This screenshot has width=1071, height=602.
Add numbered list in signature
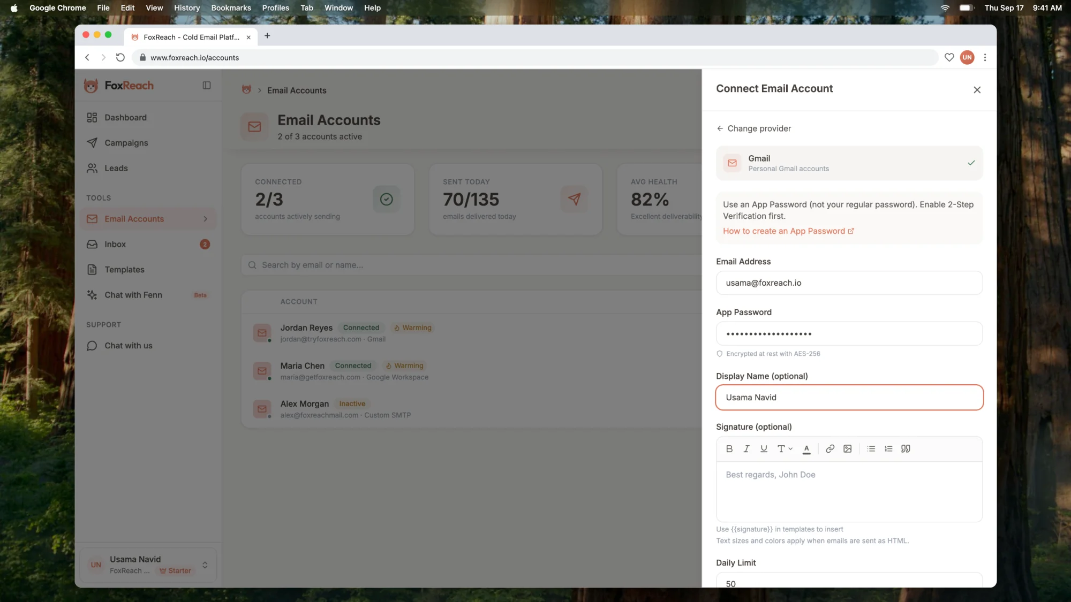888,449
